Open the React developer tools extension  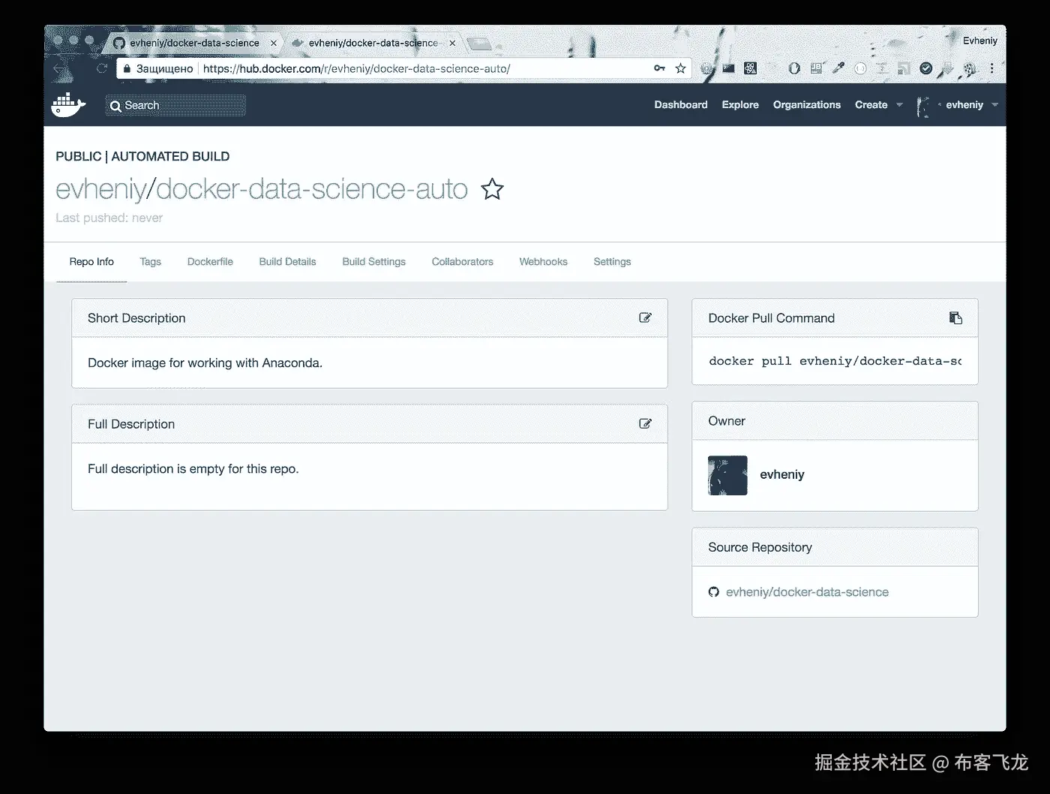[750, 68]
